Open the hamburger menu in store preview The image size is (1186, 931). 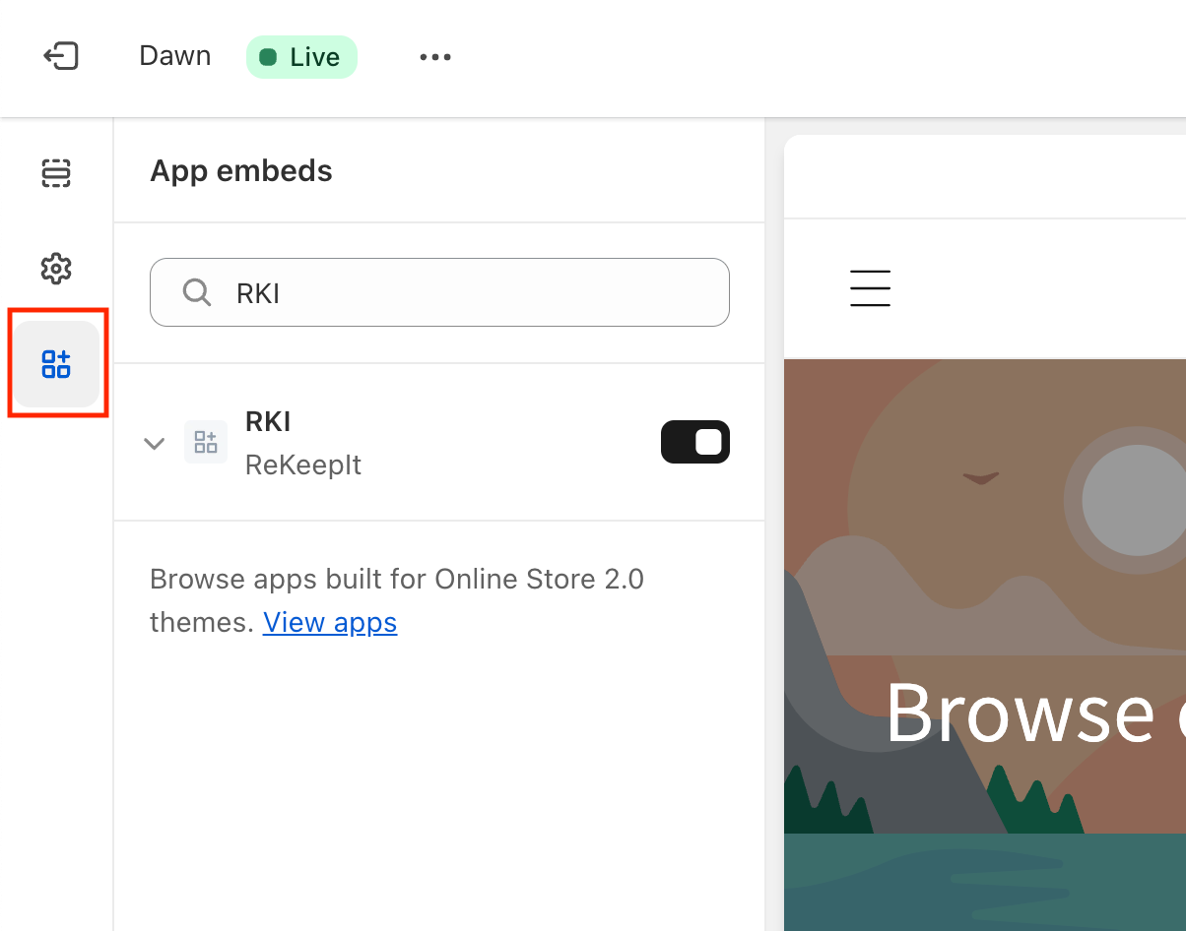coord(870,288)
